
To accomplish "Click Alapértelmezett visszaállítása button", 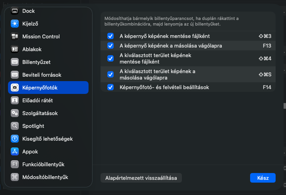I will [141, 178].
